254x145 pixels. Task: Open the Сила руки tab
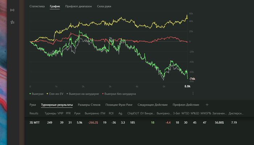click(104, 7)
